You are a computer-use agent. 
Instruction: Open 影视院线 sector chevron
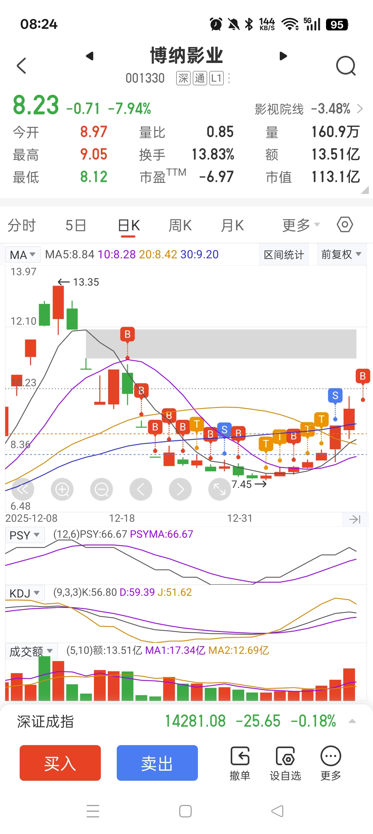360,109
